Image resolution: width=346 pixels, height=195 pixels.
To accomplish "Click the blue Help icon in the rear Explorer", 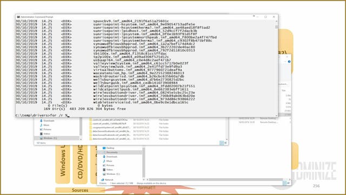I will point(289,62).
